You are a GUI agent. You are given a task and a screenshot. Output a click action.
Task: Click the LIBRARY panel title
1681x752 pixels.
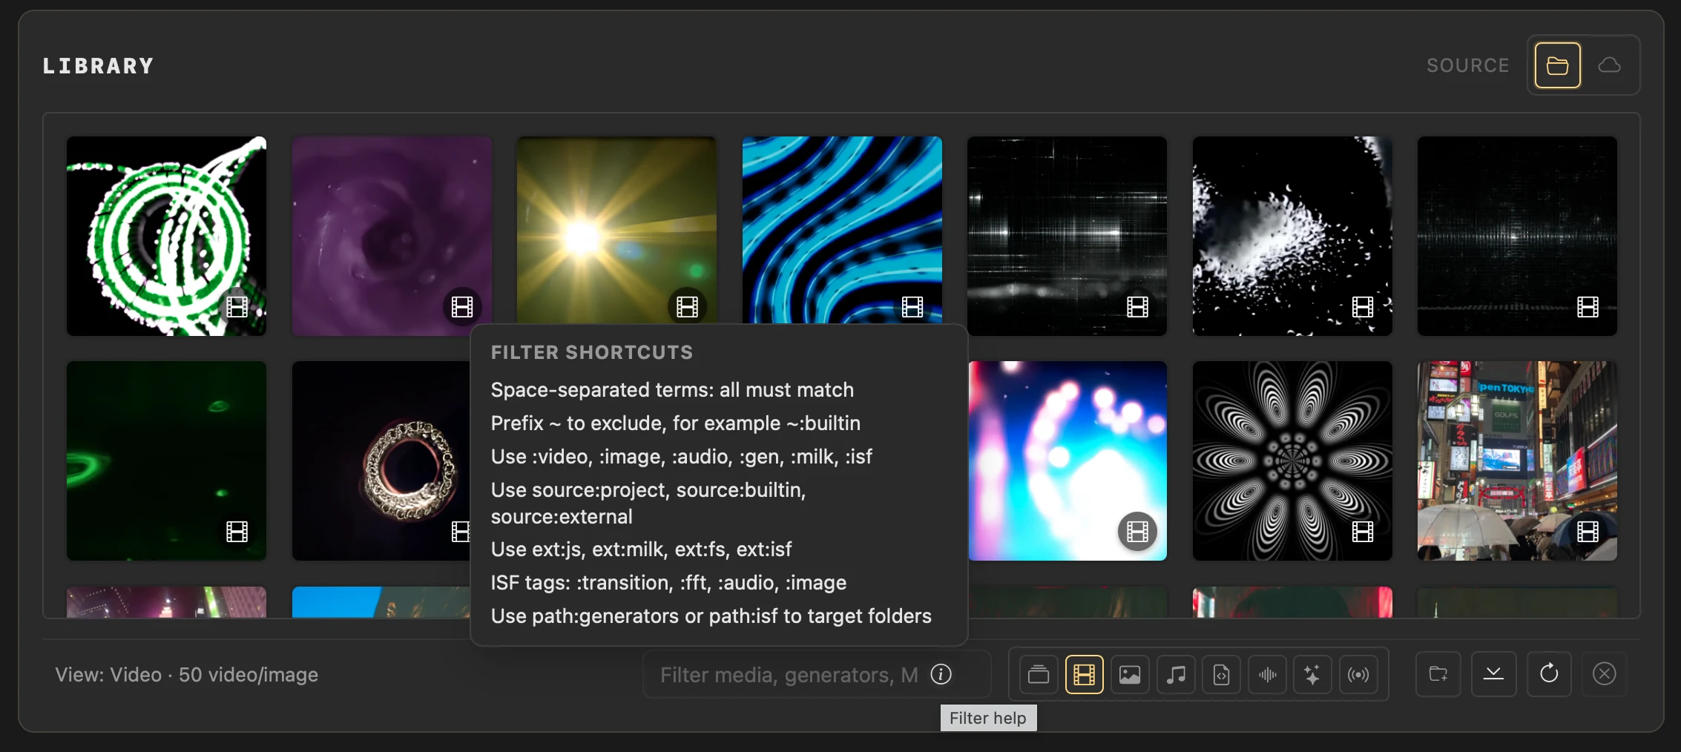[98, 66]
